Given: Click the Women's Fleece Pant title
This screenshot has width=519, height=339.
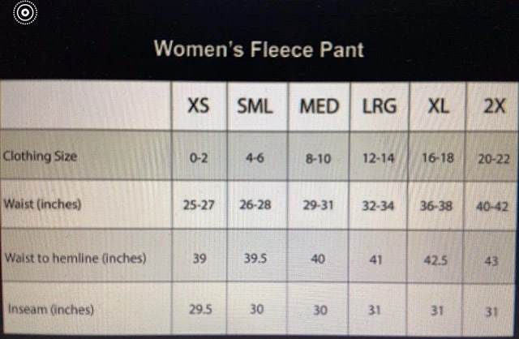Looking at the screenshot, I should coord(259,49).
